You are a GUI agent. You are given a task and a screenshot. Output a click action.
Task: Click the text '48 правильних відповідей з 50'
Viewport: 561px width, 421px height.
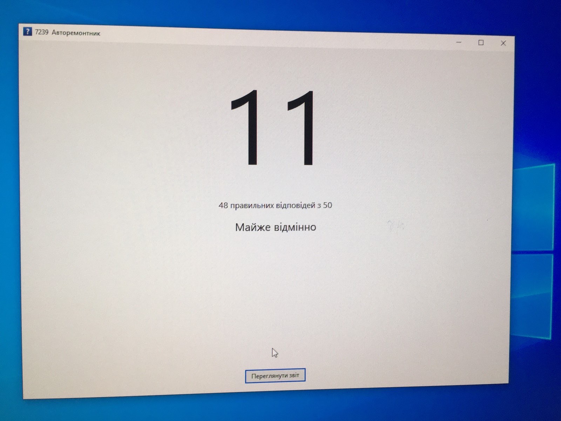tap(275, 205)
